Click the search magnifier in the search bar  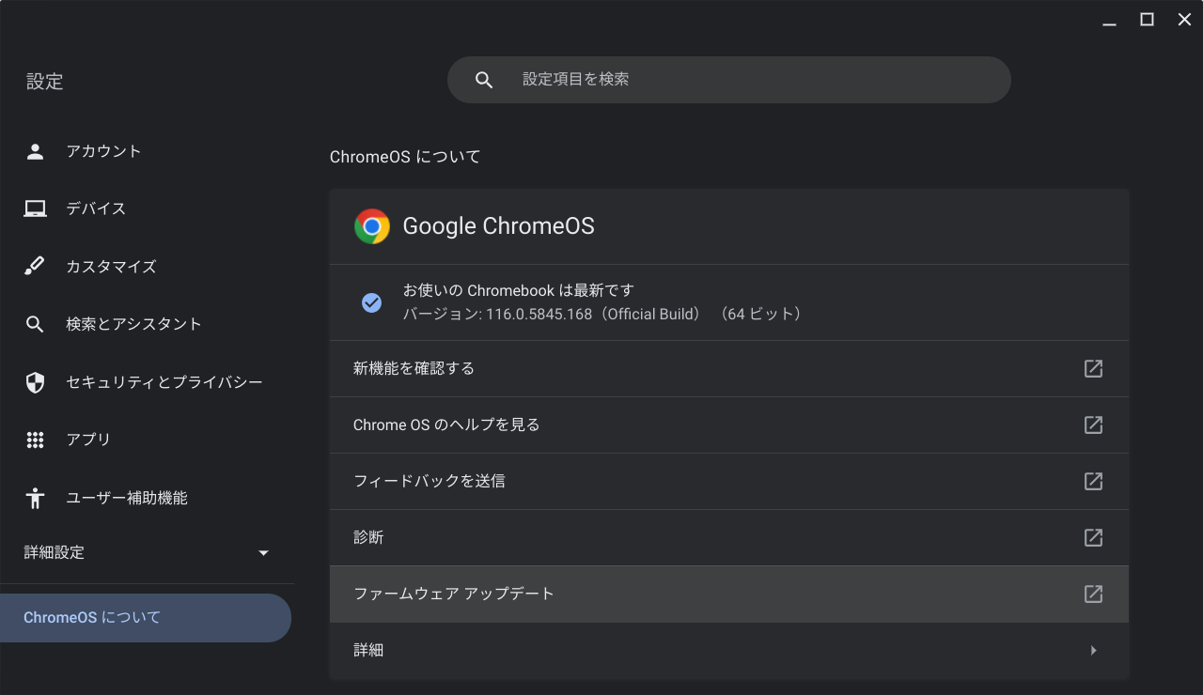pyautogui.click(x=483, y=79)
